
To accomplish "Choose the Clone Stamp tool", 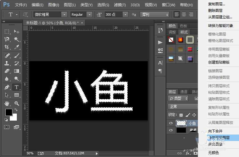I will (x=7, y=63).
